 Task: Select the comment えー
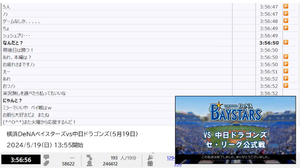[6, 72]
